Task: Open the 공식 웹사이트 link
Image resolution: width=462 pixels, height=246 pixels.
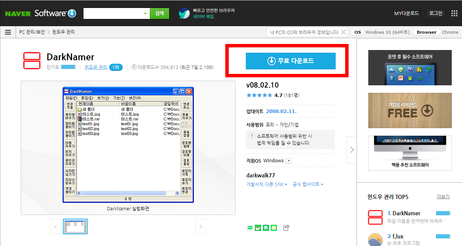Action: click(x=308, y=184)
